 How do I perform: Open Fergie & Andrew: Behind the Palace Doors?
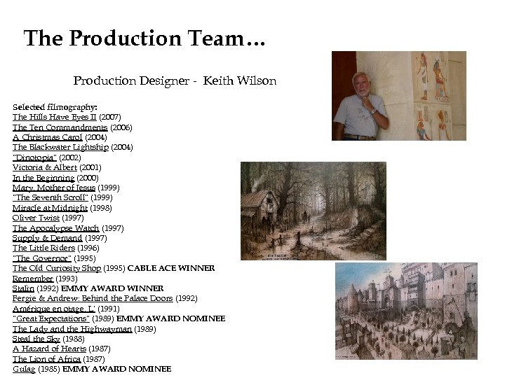coord(93,298)
